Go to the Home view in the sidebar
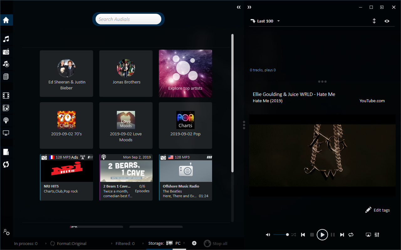This screenshot has width=401, height=250. pos(6,20)
